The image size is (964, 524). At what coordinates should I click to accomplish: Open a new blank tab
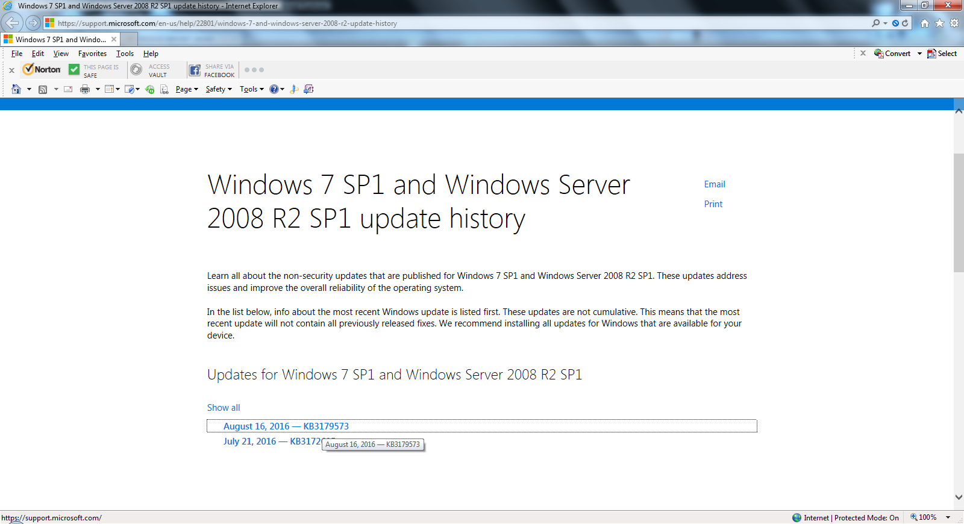[x=130, y=39]
